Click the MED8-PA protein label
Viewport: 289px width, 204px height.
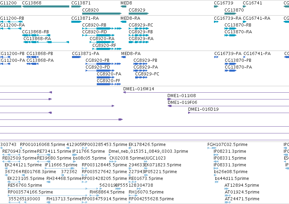(x=131, y=54)
